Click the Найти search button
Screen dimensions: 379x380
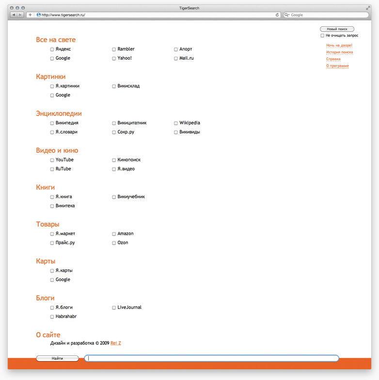click(x=57, y=358)
